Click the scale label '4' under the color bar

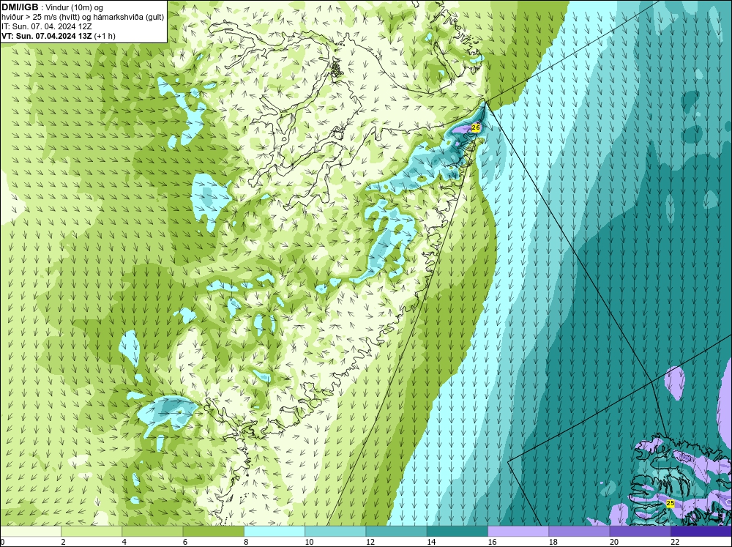pos(124,542)
